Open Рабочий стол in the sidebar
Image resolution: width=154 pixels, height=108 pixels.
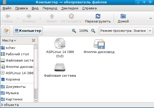point(17,54)
